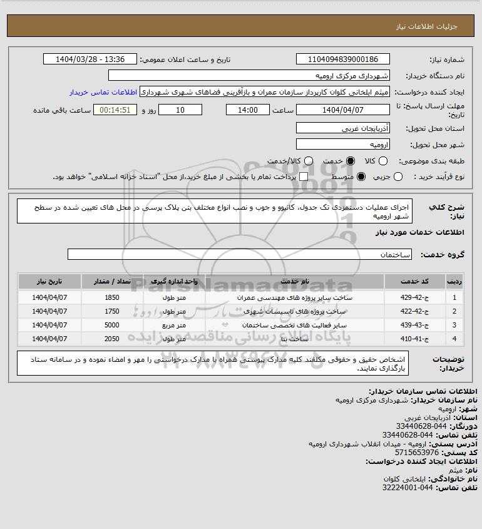Select the کالا radio button
This screenshot has width=482, height=529.
tap(383, 162)
